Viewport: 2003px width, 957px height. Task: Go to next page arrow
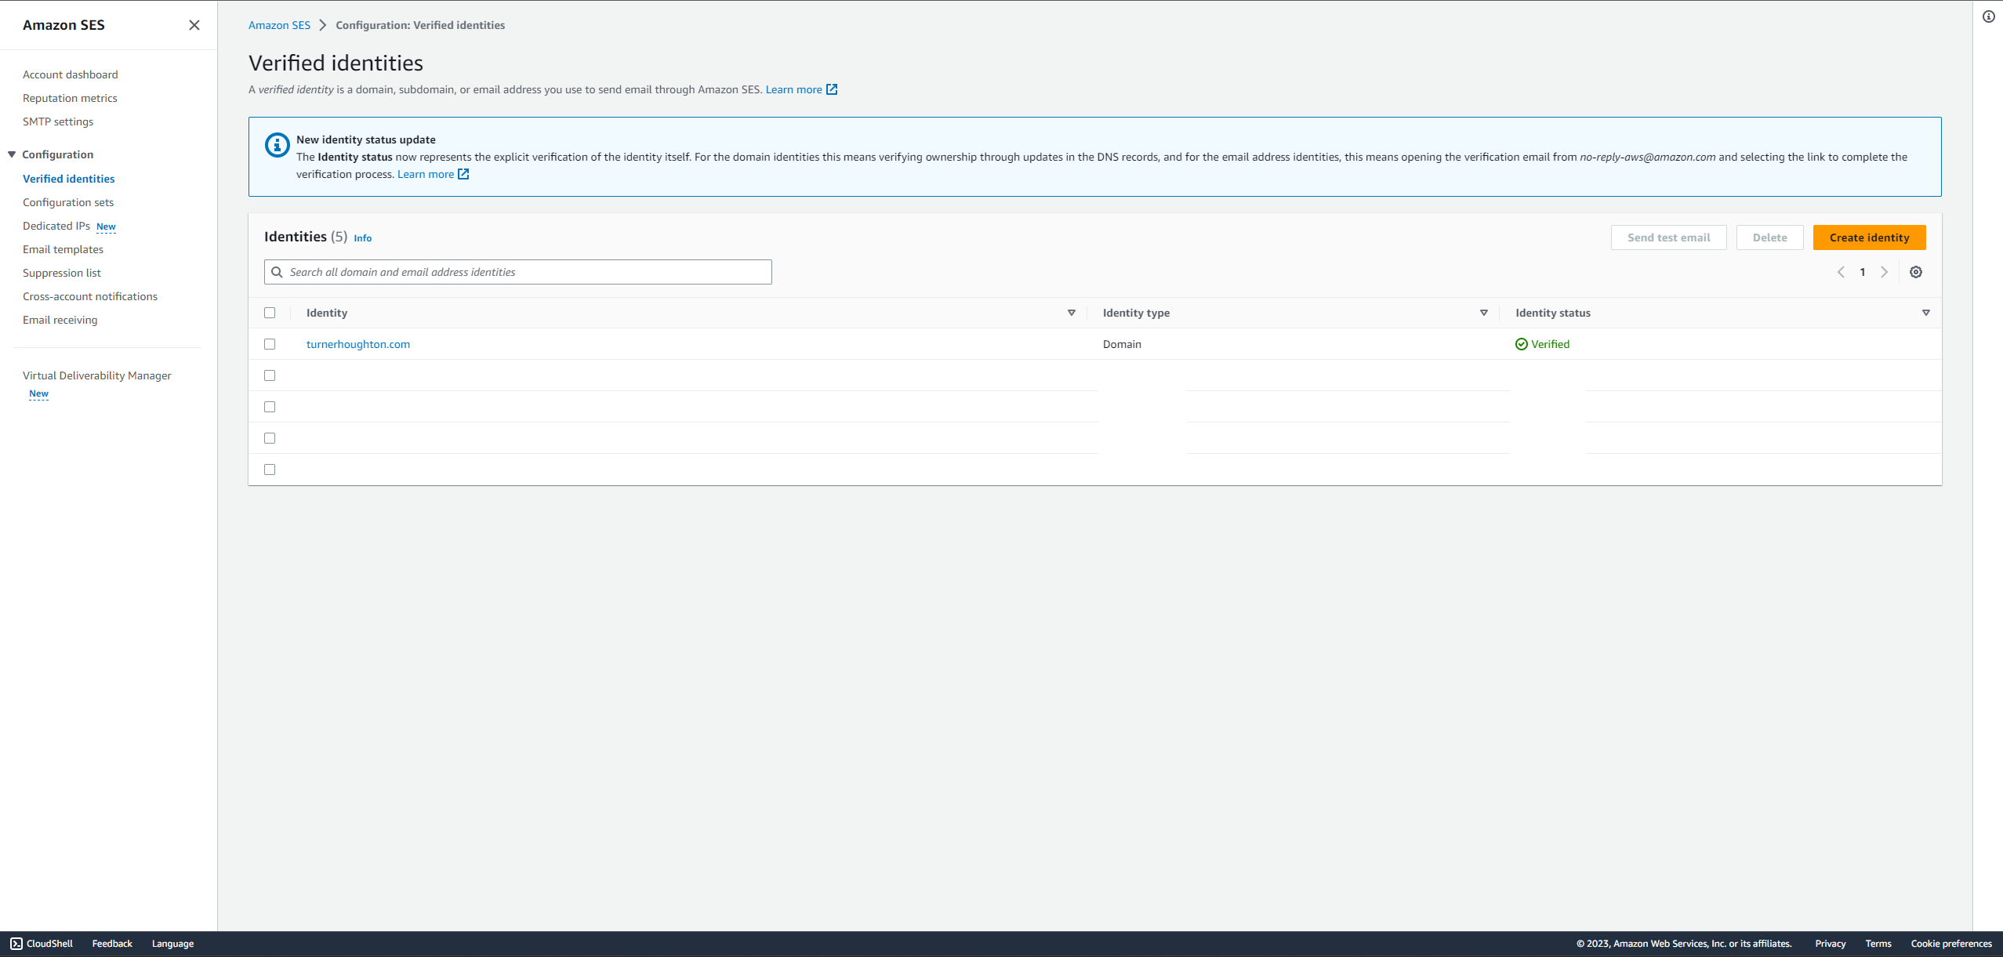pos(1885,272)
